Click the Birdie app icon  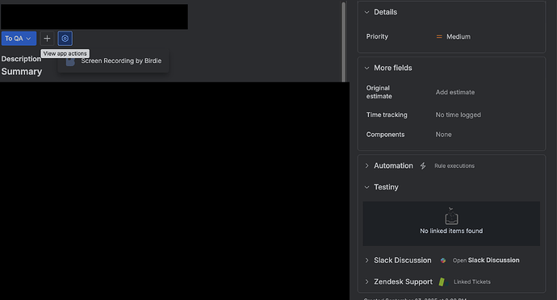point(70,62)
